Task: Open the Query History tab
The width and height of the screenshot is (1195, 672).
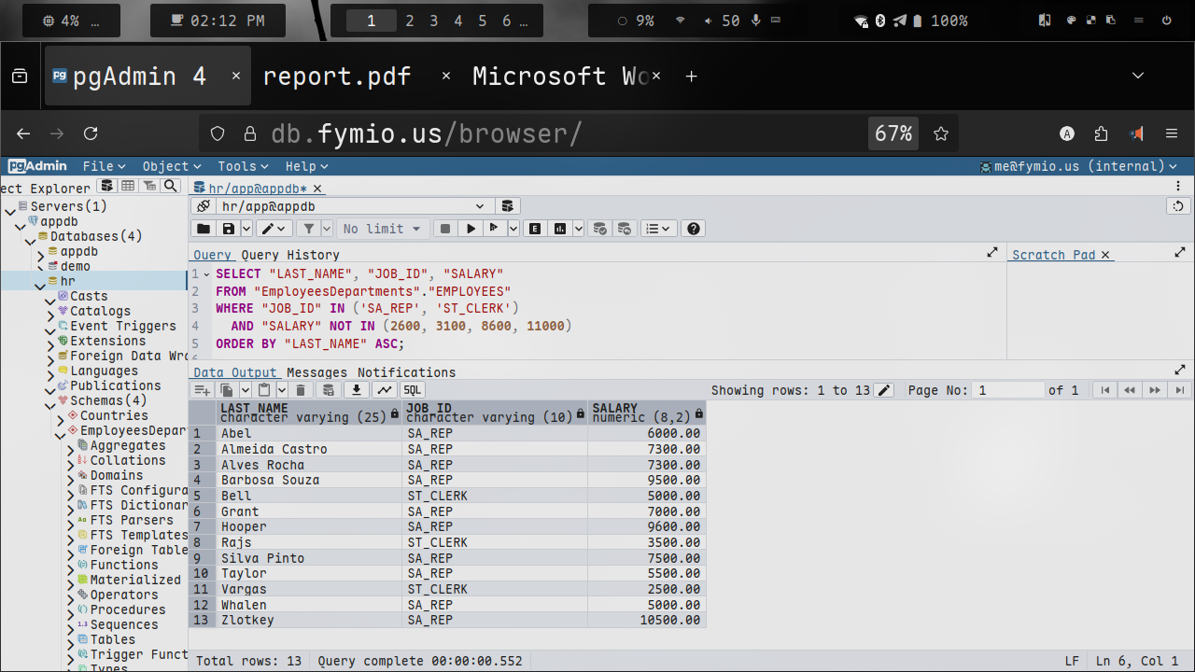Action: pyautogui.click(x=290, y=255)
